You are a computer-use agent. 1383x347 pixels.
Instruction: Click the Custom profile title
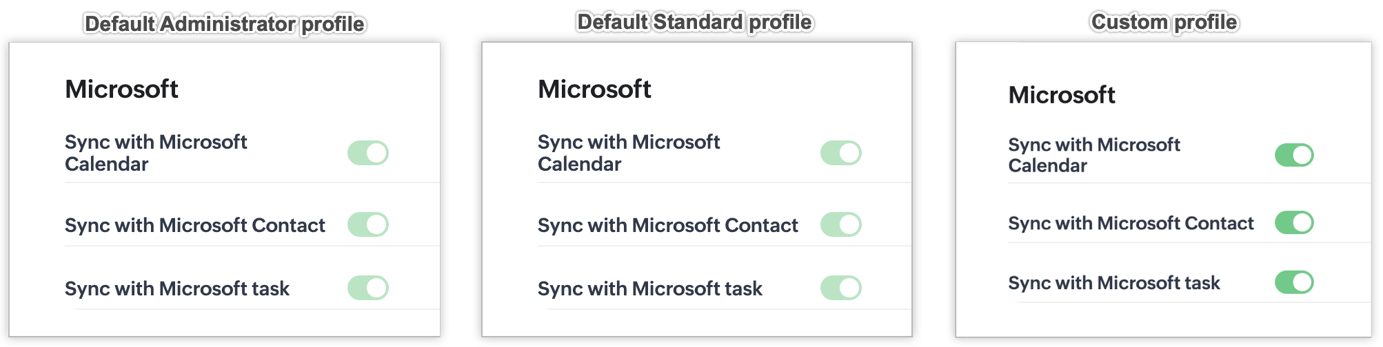coord(1164,22)
